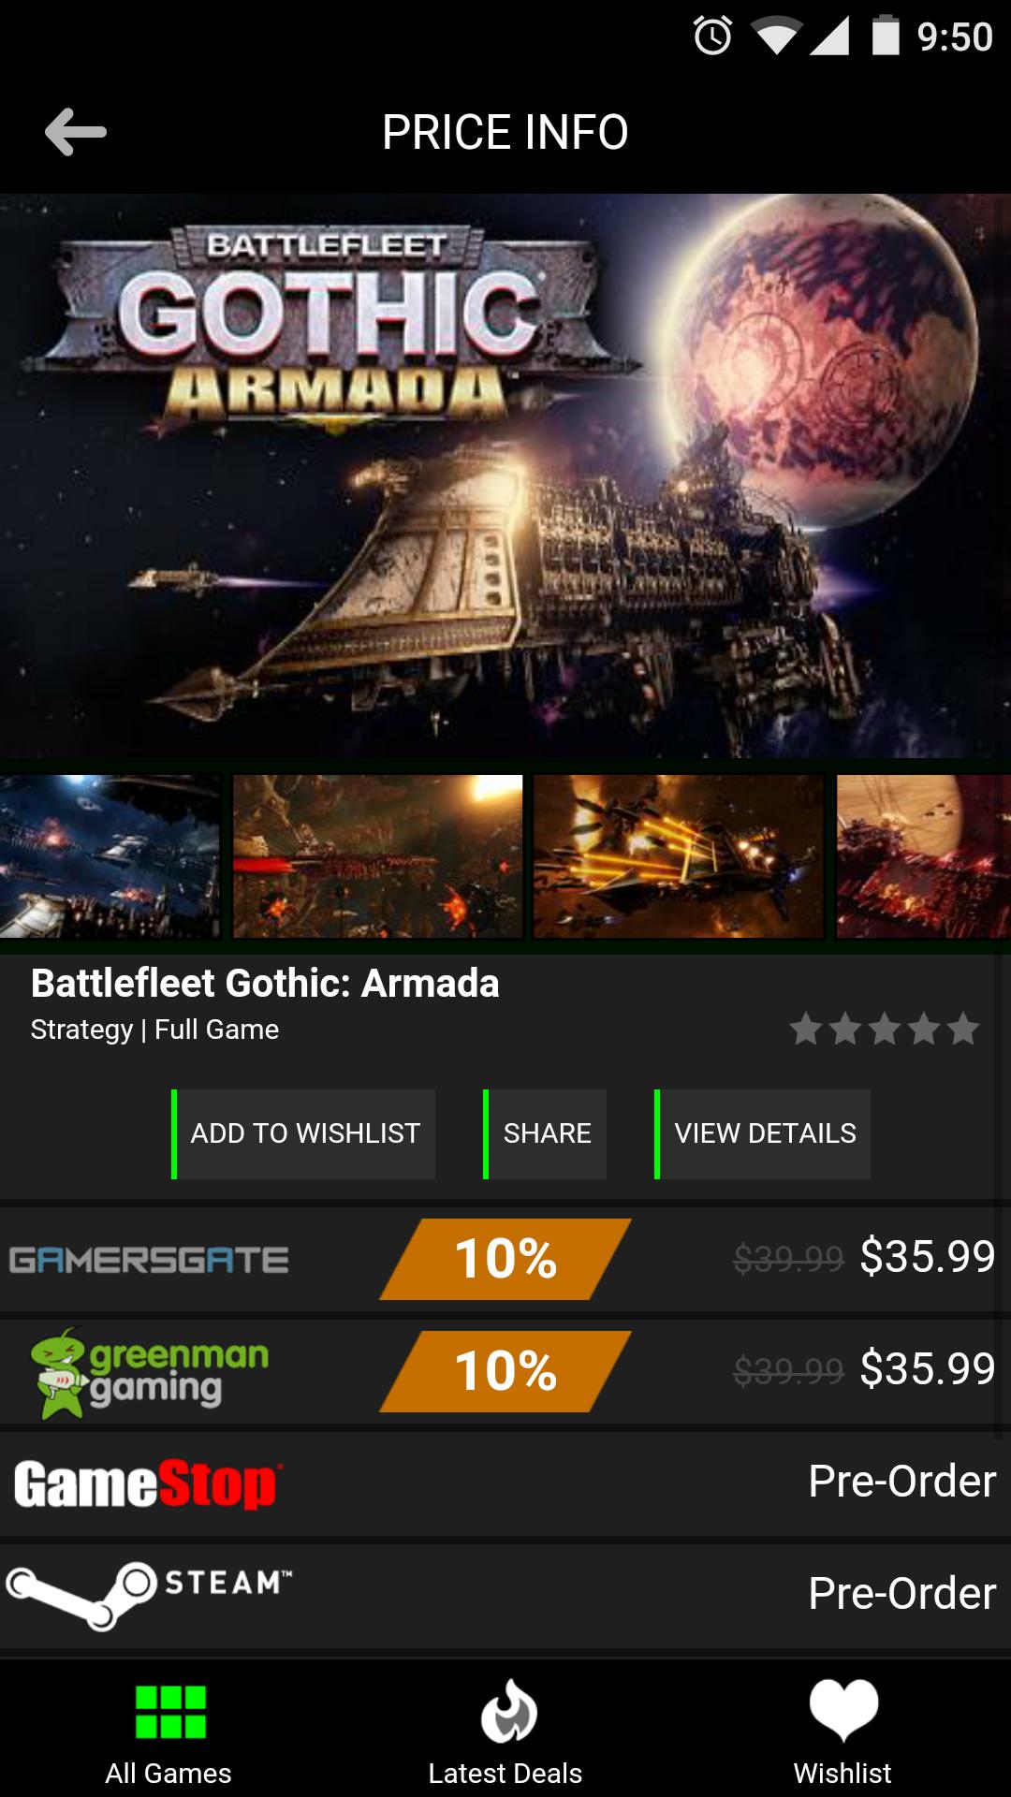This screenshot has width=1011, height=1797.
Task: Tap the GamersGate $35.99 price
Action: [927, 1257]
